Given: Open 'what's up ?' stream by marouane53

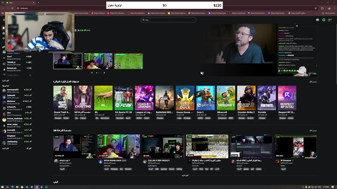Looking at the screenshot, I should coord(75,146).
